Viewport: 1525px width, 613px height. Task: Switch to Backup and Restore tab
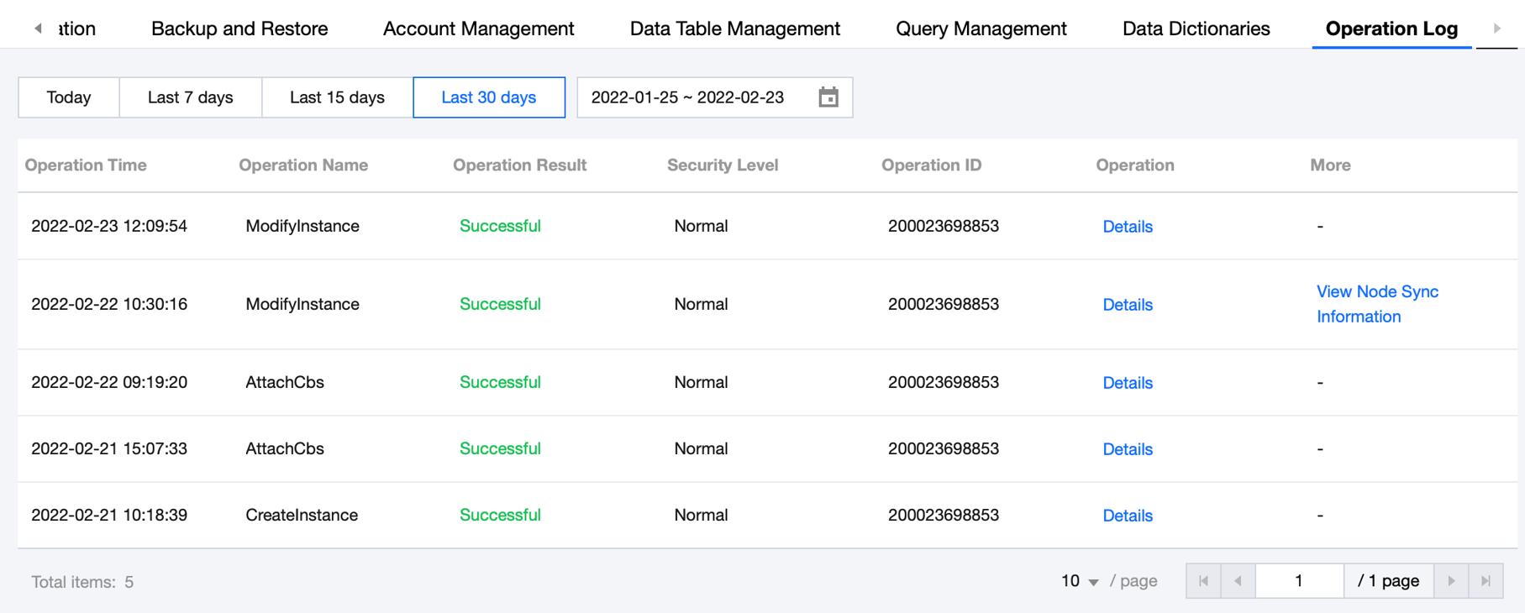(239, 29)
